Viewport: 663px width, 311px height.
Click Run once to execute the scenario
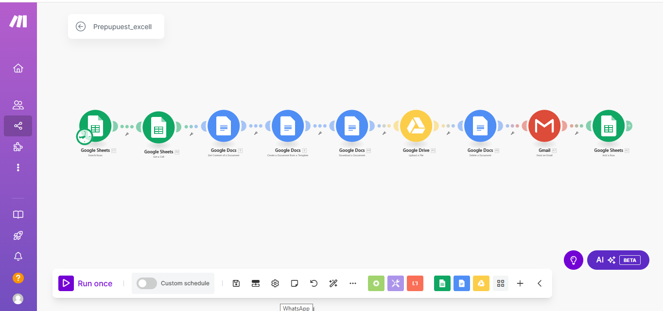(x=86, y=283)
